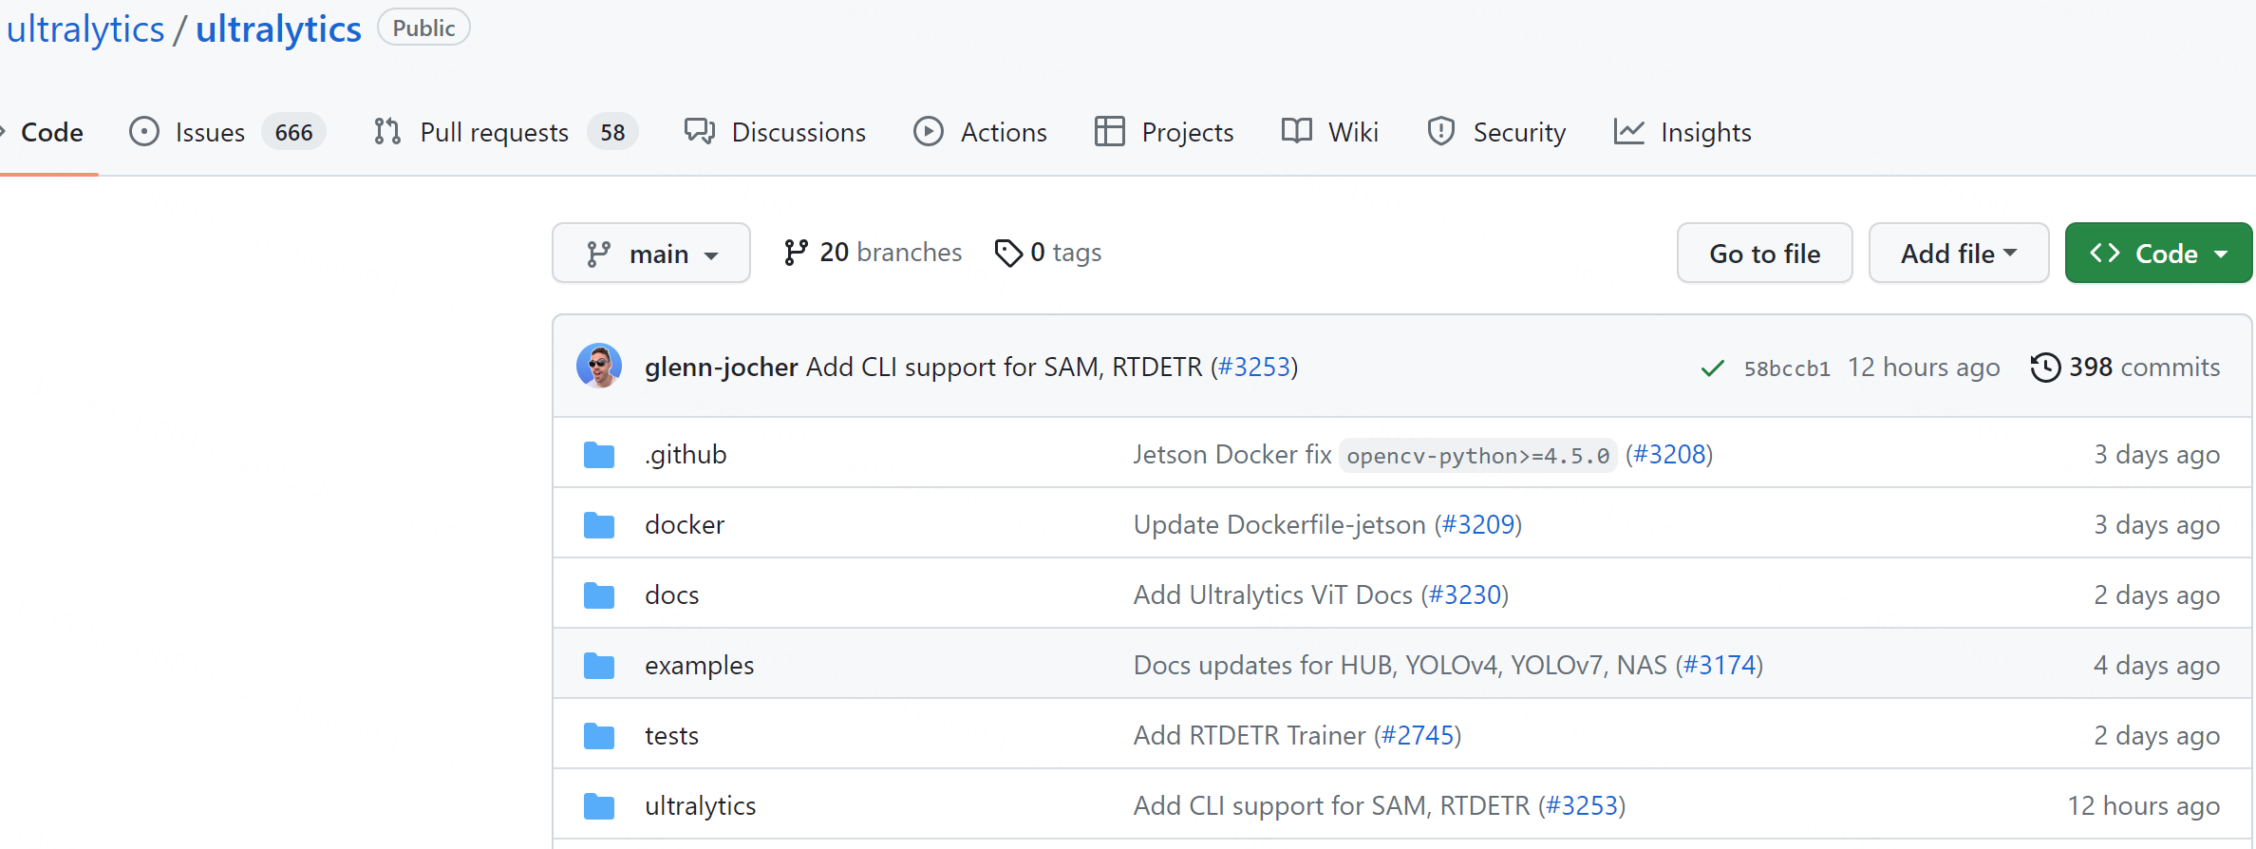Image resolution: width=2256 pixels, height=849 pixels.
Task: Click the Discussions speech bubble icon
Action: 700,131
